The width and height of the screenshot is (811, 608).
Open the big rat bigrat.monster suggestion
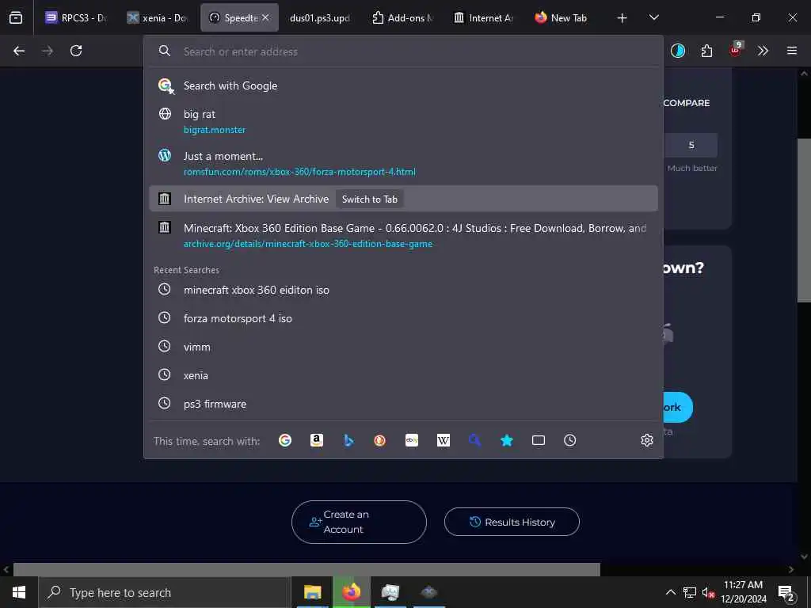(x=403, y=121)
